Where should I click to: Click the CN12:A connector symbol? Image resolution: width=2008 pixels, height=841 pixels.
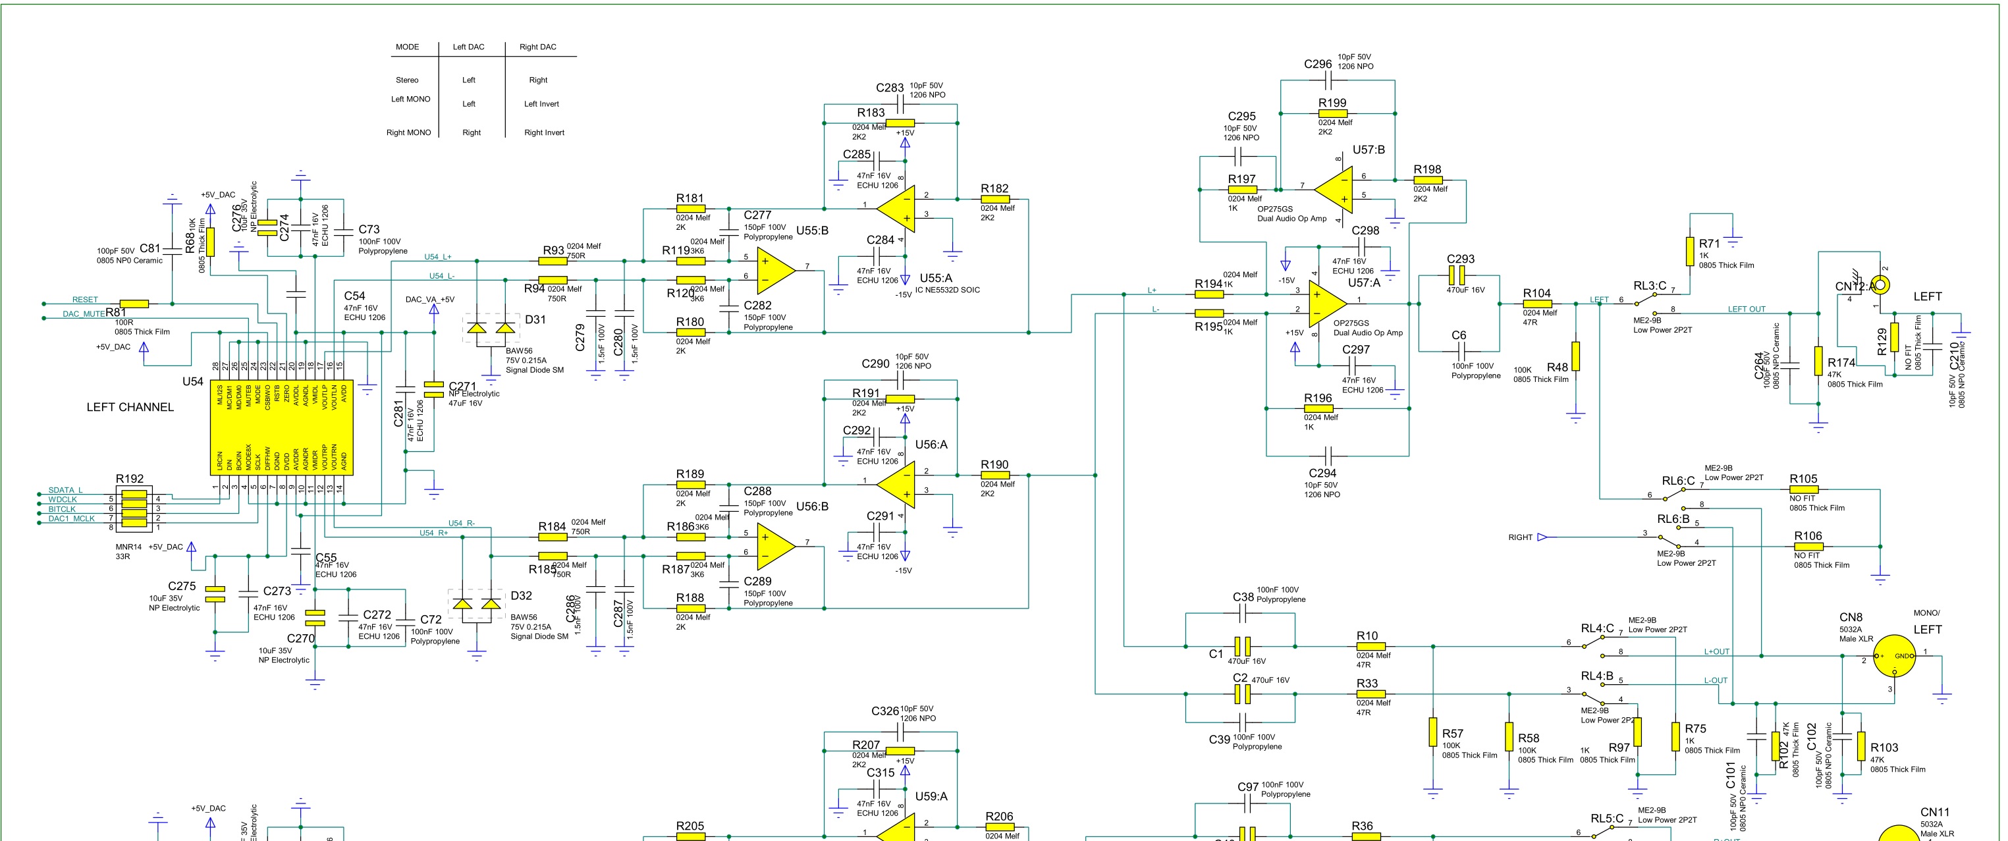[1880, 285]
